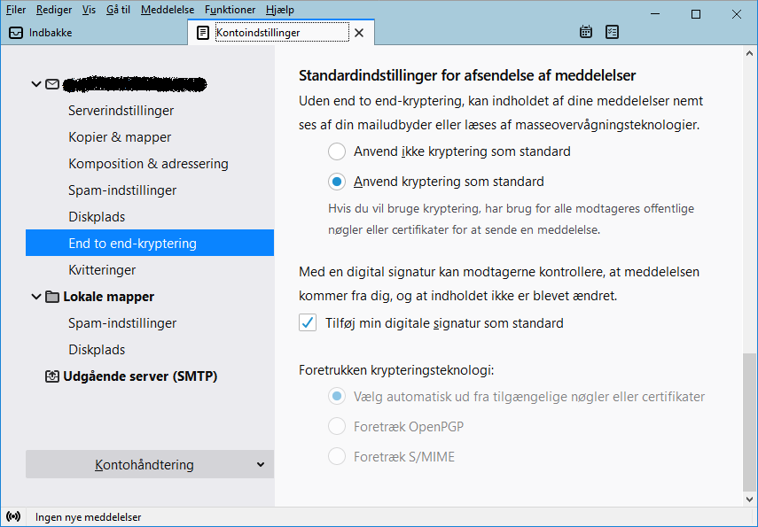Select 'Anvend kryptering som standard' radio button
The height and width of the screenshot is (527, 758).
337,182
